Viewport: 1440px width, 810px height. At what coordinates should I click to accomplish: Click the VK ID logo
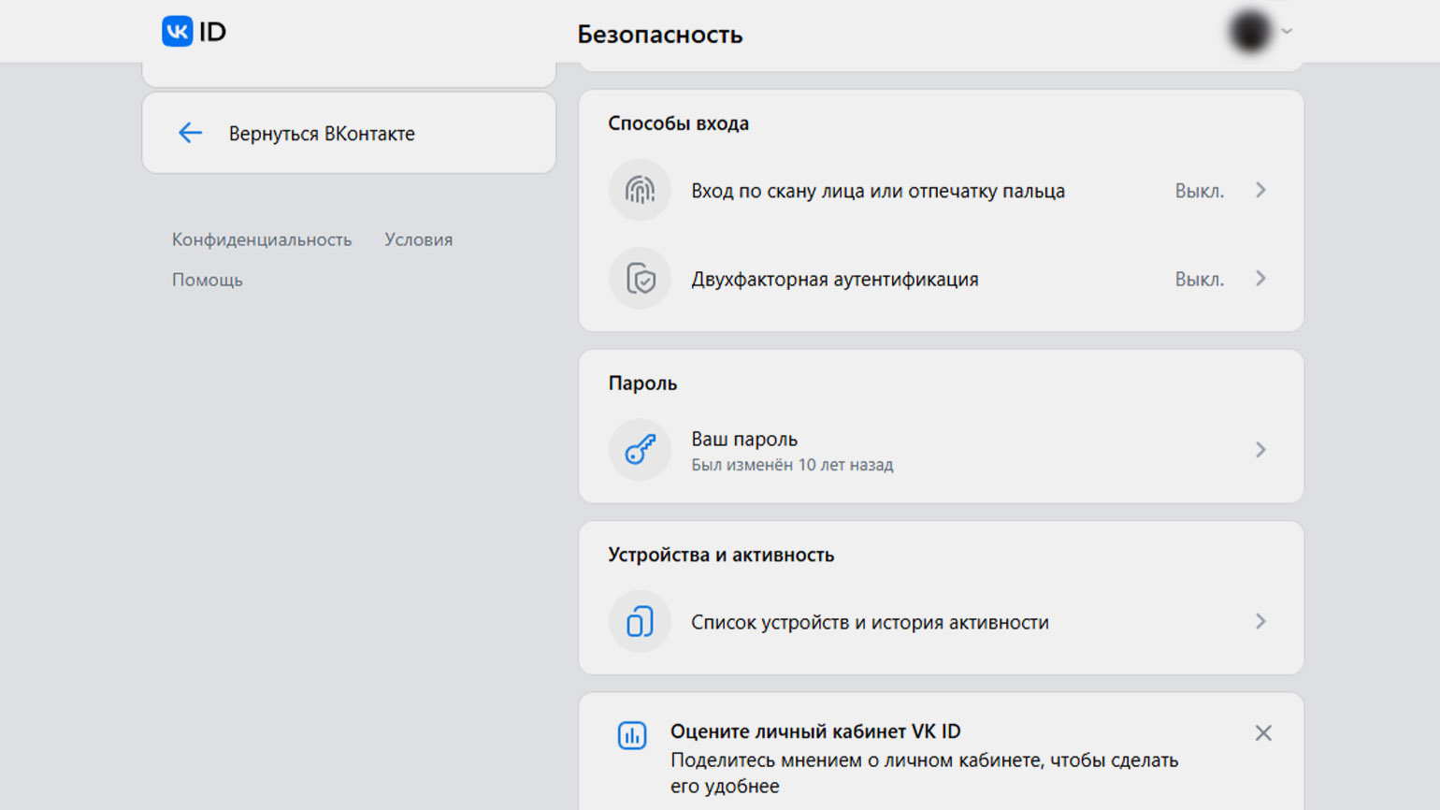coord(194,32)
